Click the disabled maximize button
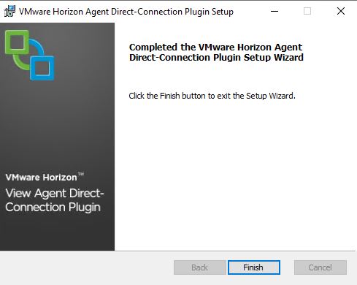357x285 pixels. coord(307,11)
